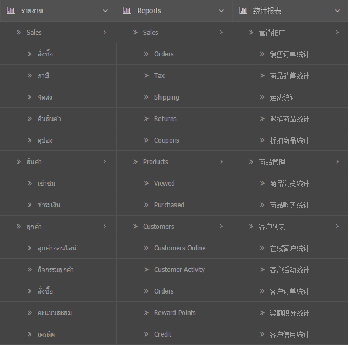The image size is (349, 345).
Task: Open the Coupons report link
Action: point(166,140)
